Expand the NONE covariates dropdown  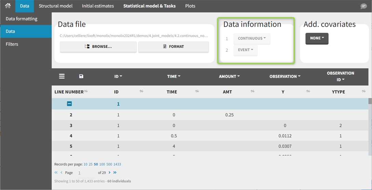pos(317,39)
